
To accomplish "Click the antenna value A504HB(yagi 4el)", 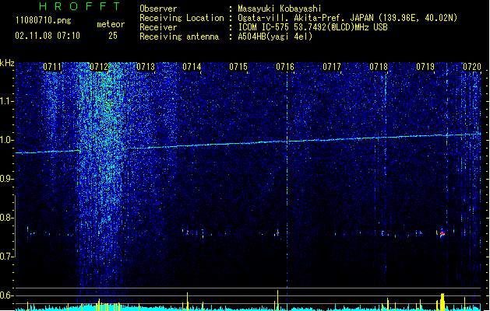I will tap(275, 37).
